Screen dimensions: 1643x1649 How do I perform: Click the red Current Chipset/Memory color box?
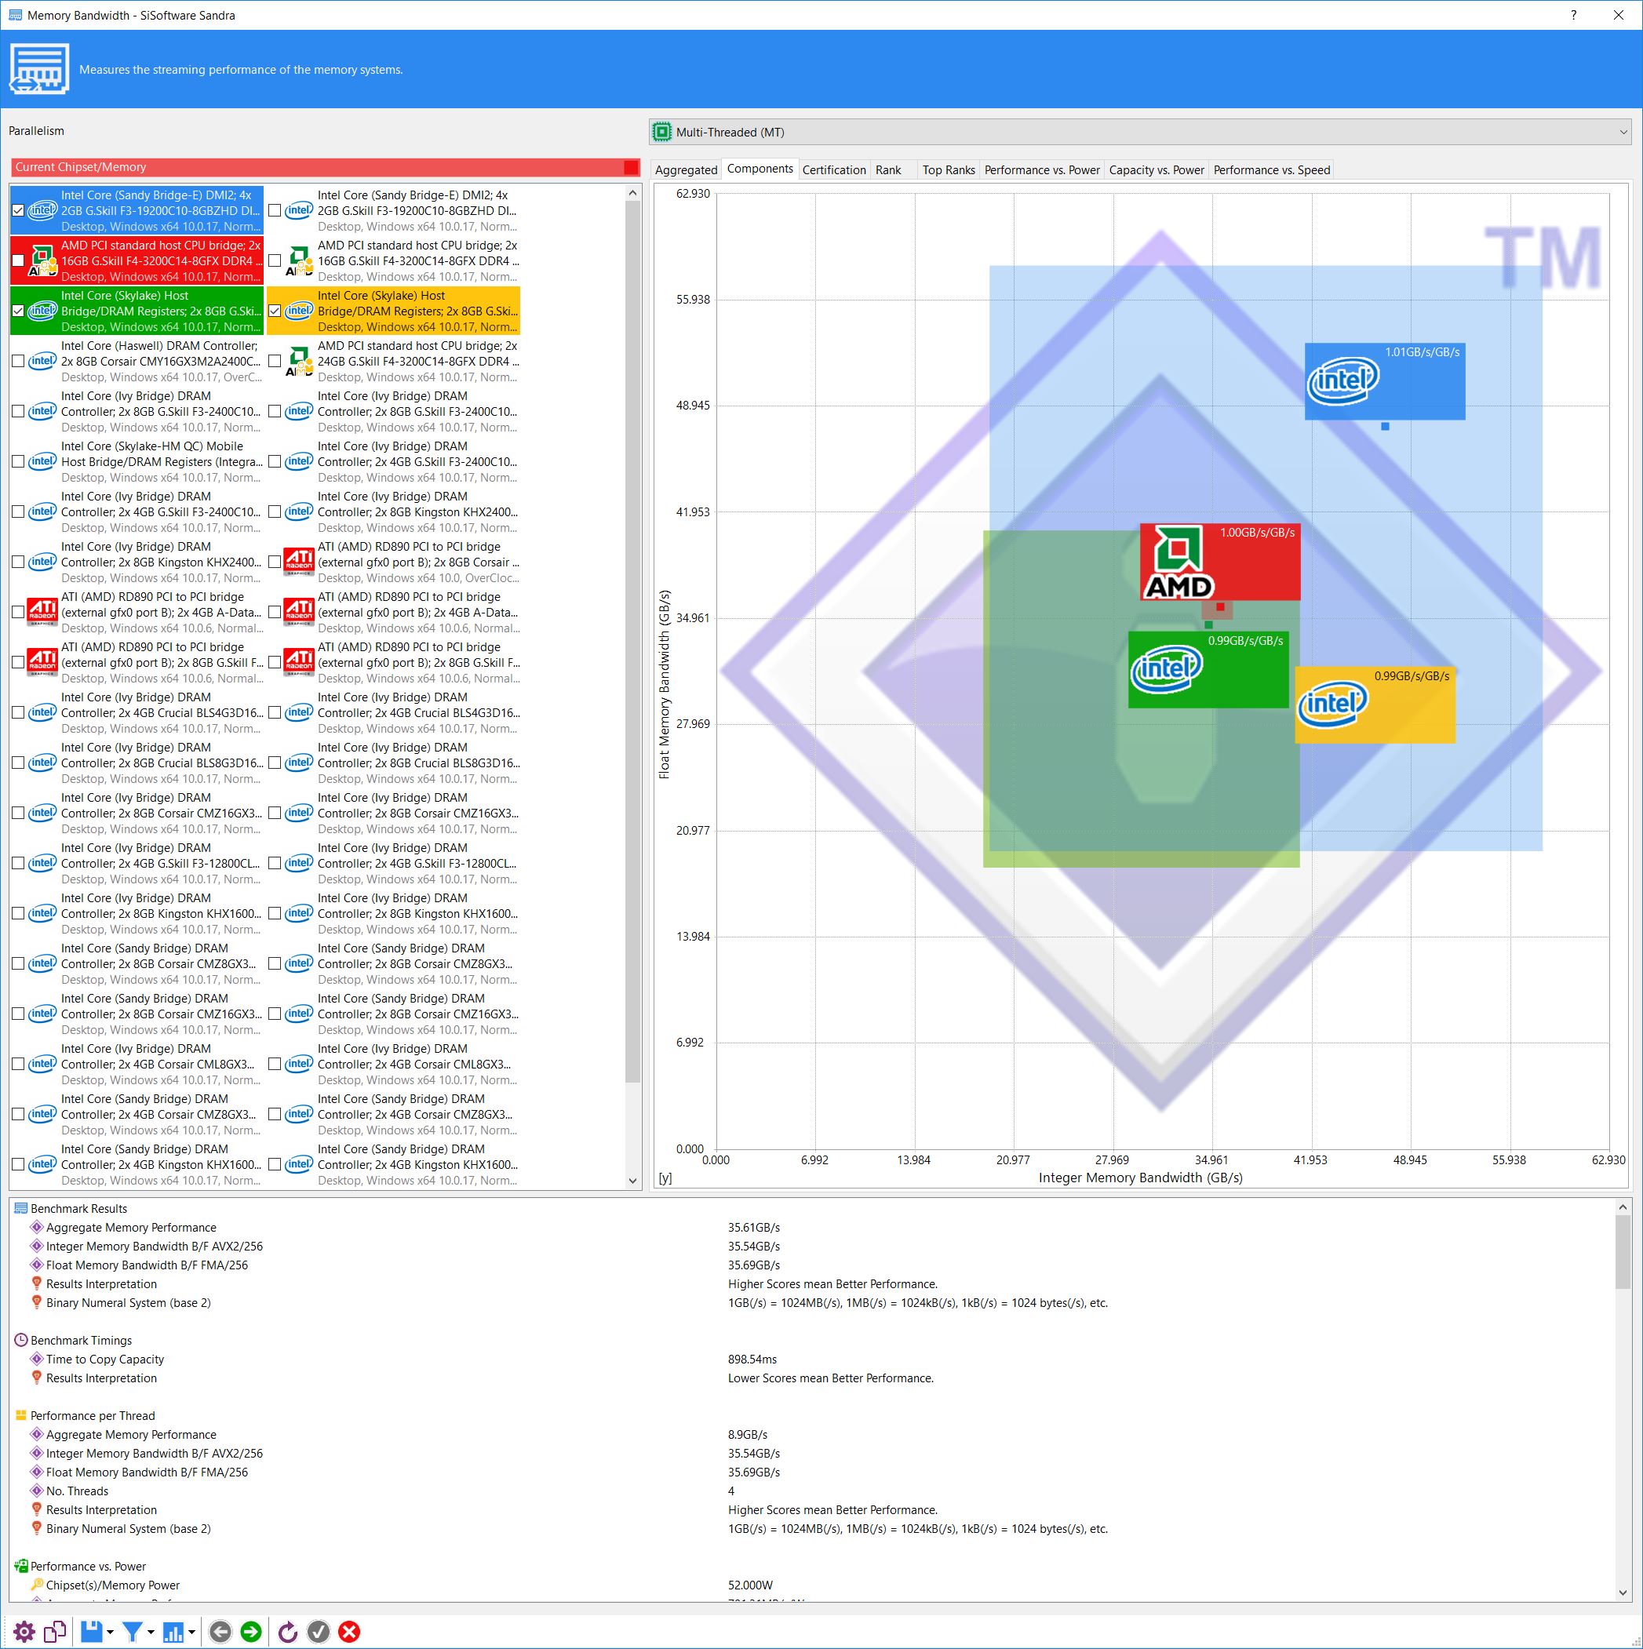click(x=631, y=167)
